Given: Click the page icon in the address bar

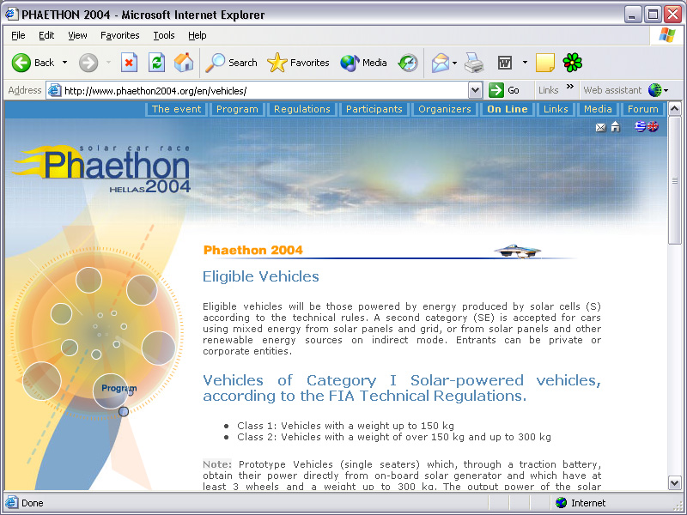Looking at the screenshot, I should pos(54,91).
